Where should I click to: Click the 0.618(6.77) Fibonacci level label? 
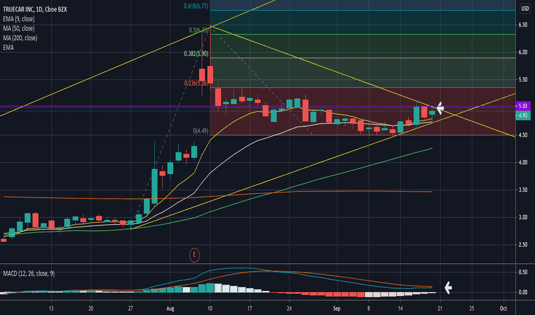pos(196,6)
